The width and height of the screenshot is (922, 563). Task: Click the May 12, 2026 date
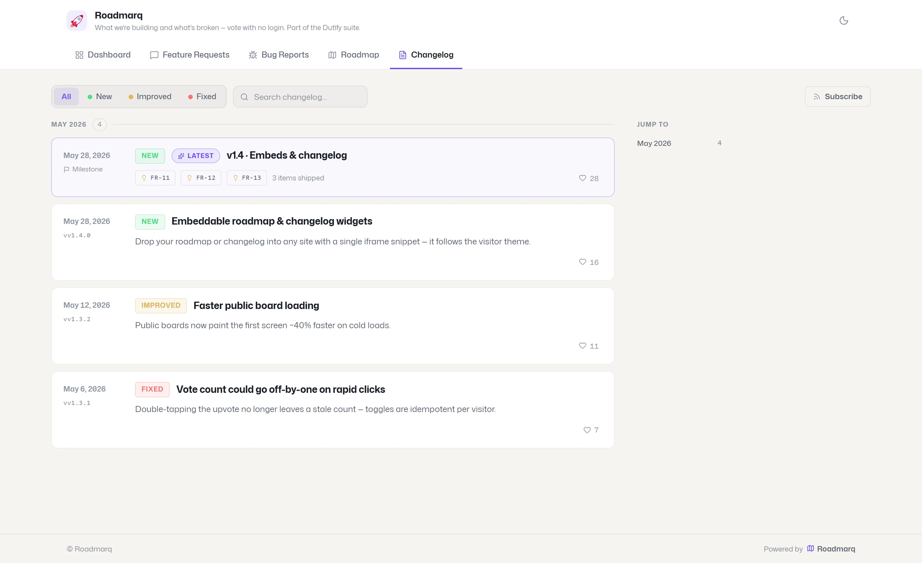[87, 305]
